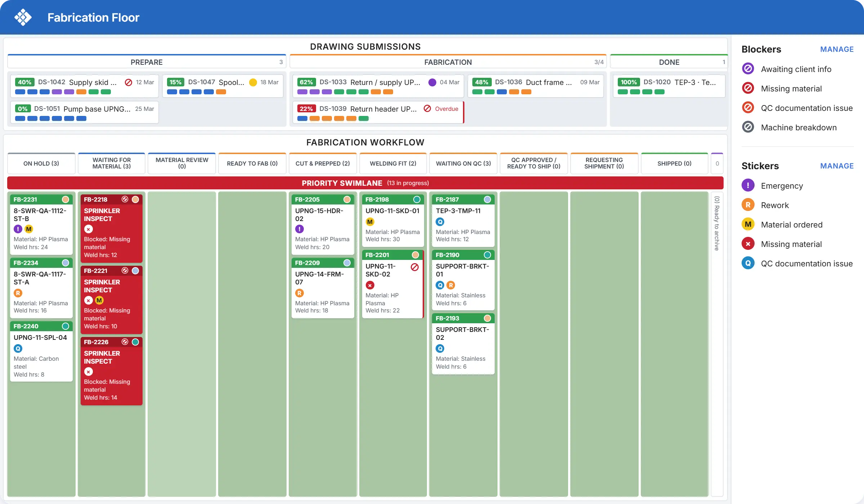Toggle the status circle on FB-2240 header

(66, 326)
